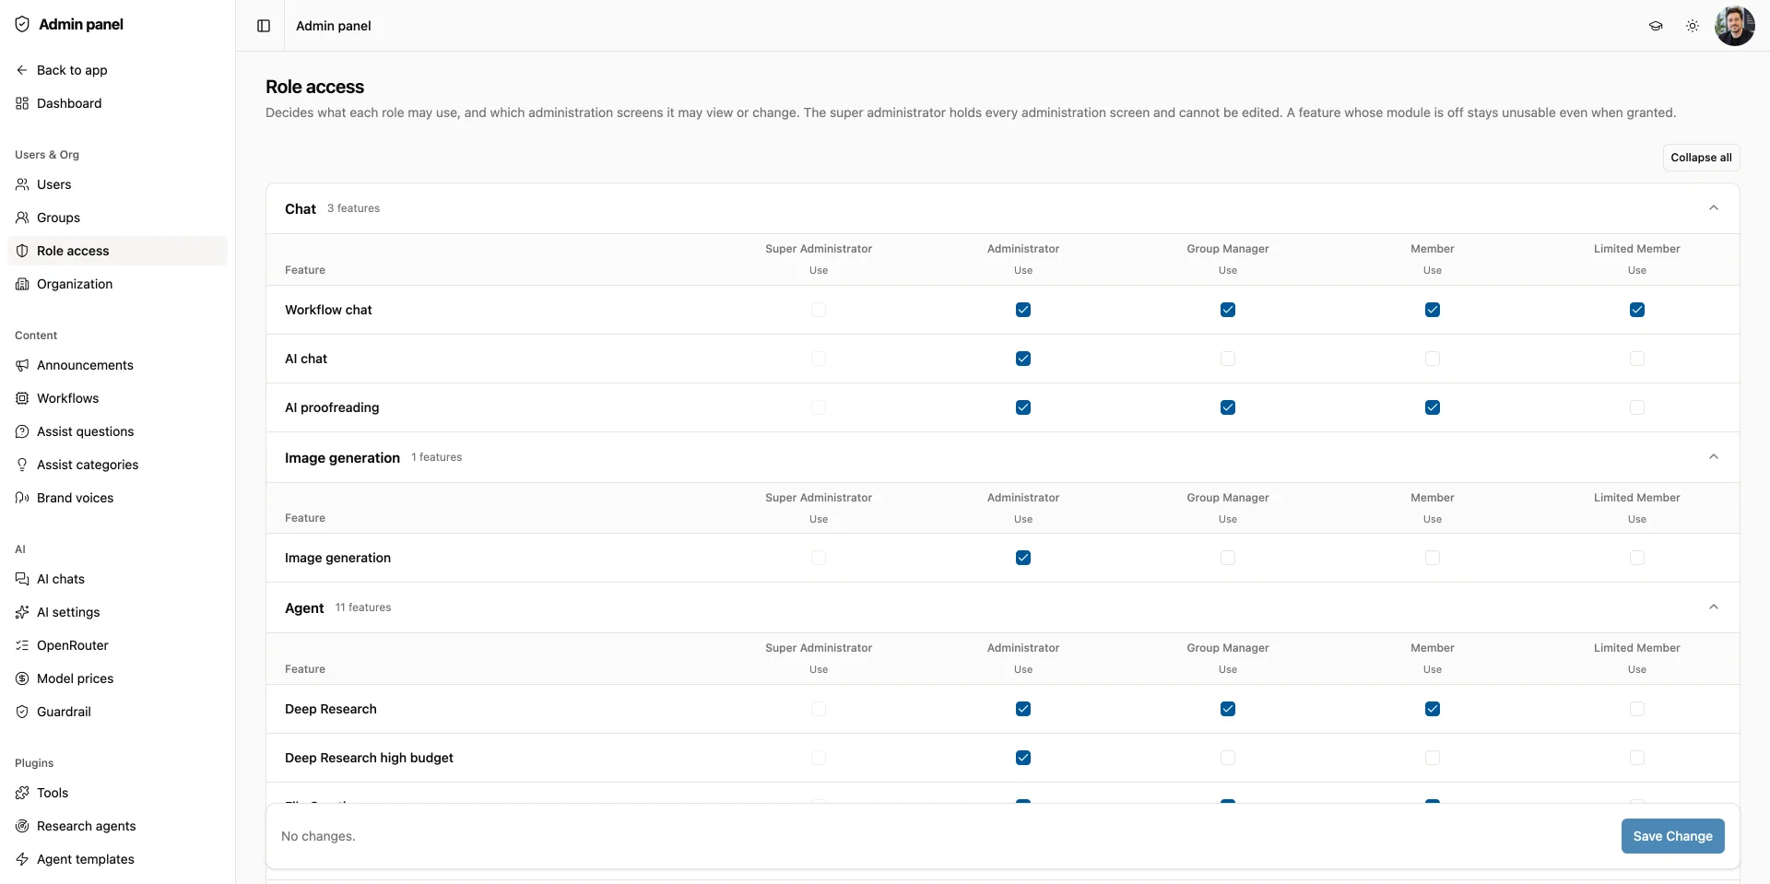Enable AI chat for Group Manager

click(x=1228, y=359)
